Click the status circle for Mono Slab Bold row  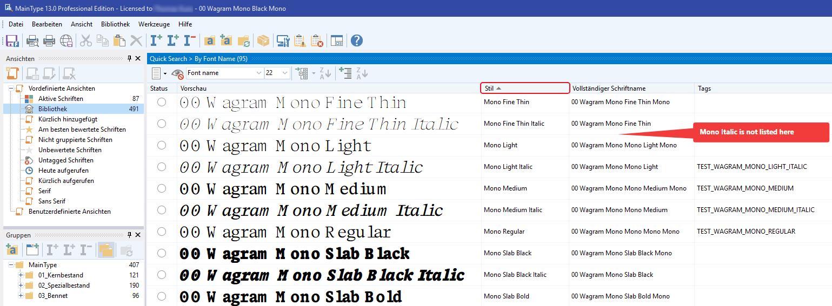(162, 296)
